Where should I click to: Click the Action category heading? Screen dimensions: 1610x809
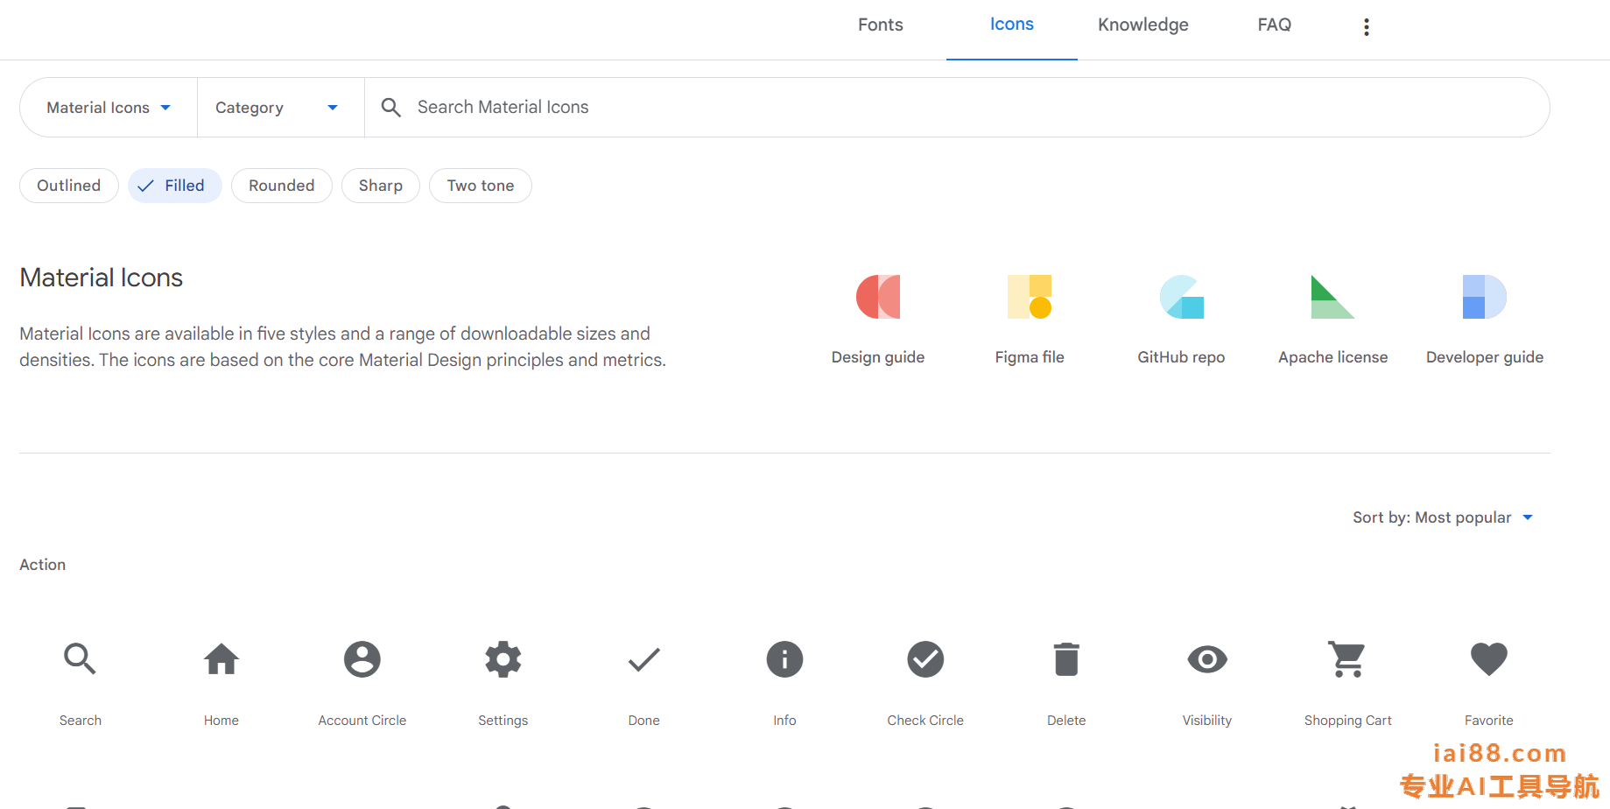(43, 565)
